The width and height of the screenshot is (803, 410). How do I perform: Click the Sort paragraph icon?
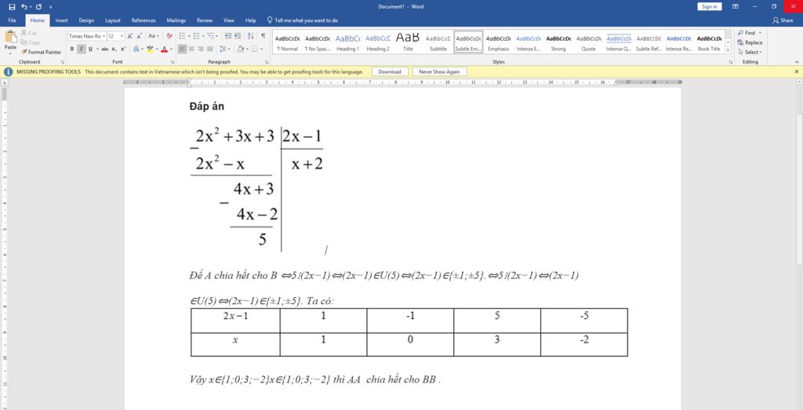(x=251, y=36)
